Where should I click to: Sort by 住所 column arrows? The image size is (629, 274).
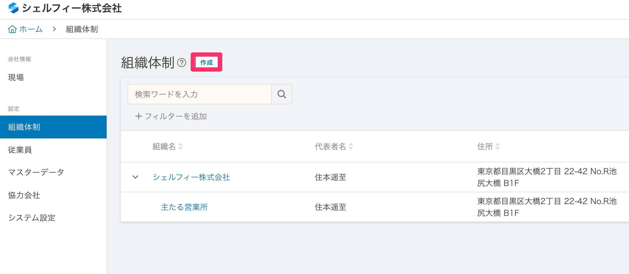tap(498, 146)
